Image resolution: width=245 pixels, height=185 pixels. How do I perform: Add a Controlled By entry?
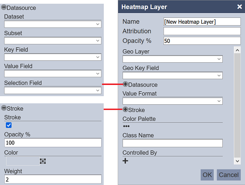(125, 161)
